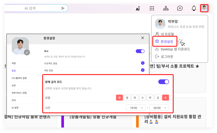
Task: Toggle the 방해 금지 모드 switch
Action: coord(164,82)
